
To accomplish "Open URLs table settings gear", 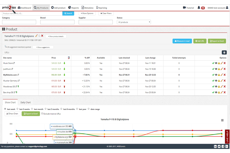I will click(x=224, y=53).
